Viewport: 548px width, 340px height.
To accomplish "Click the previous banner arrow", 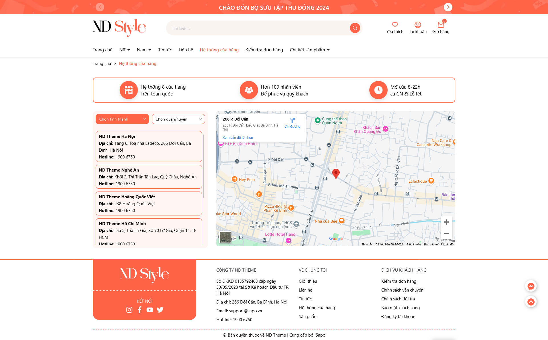I will pos(100,7).
